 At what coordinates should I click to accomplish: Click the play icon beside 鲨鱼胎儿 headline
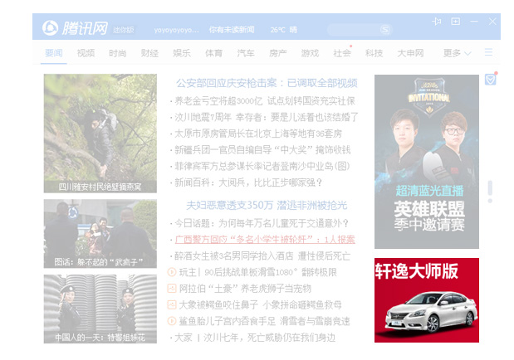172,321
